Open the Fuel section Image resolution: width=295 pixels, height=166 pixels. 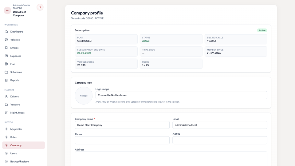(24, 64)
